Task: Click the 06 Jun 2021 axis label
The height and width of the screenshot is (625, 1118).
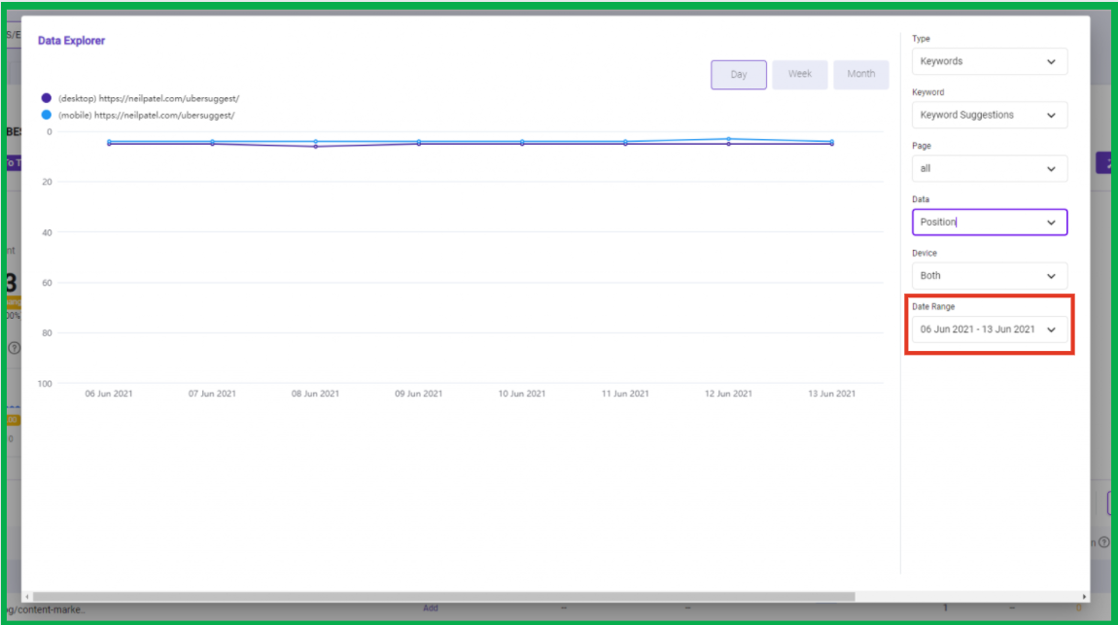Action: [108, 394]
